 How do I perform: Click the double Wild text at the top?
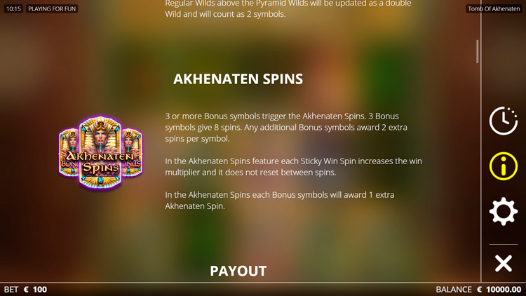288,8
